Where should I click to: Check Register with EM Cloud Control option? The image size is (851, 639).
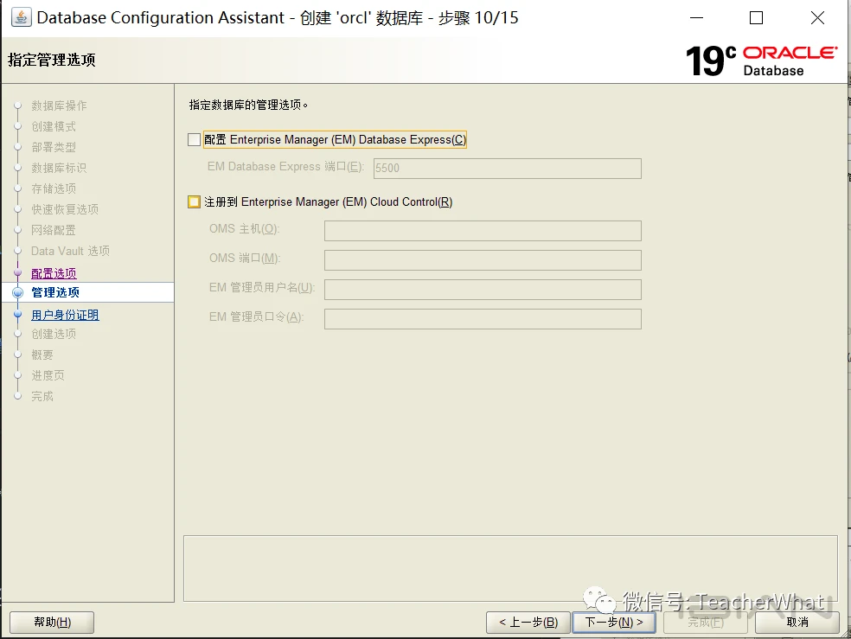(194, 201)
